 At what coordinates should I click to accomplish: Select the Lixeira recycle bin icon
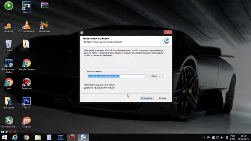[x=9, y=45]
